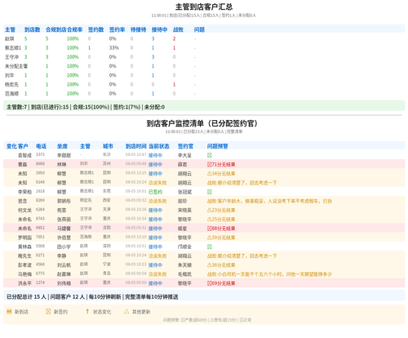Click arrival time 08-05 10:47
This screenshot has width=408, height=338.
coord(136,154)
